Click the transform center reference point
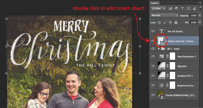This screenshot has height=108, width=203. pos(73,46)
